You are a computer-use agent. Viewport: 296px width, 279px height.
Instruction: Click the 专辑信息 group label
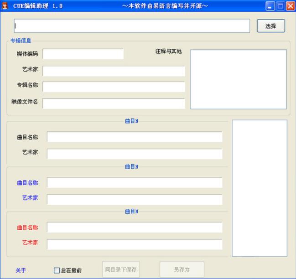click(21, 41)
